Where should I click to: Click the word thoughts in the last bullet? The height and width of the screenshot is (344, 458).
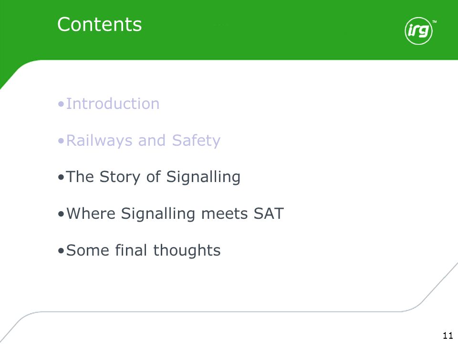187,250
